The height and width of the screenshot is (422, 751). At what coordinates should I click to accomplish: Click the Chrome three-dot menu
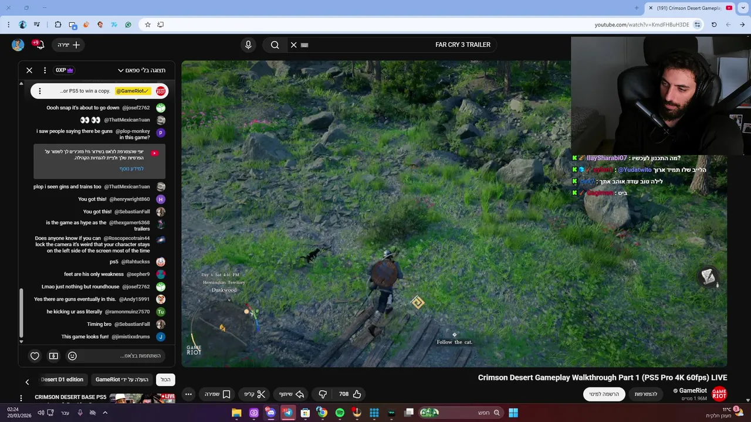[8, 25]
